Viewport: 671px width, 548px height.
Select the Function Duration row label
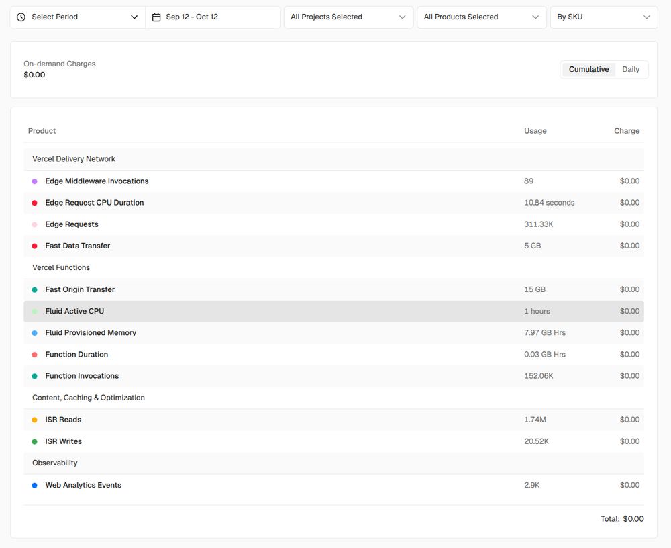click(x=76, y=355)
